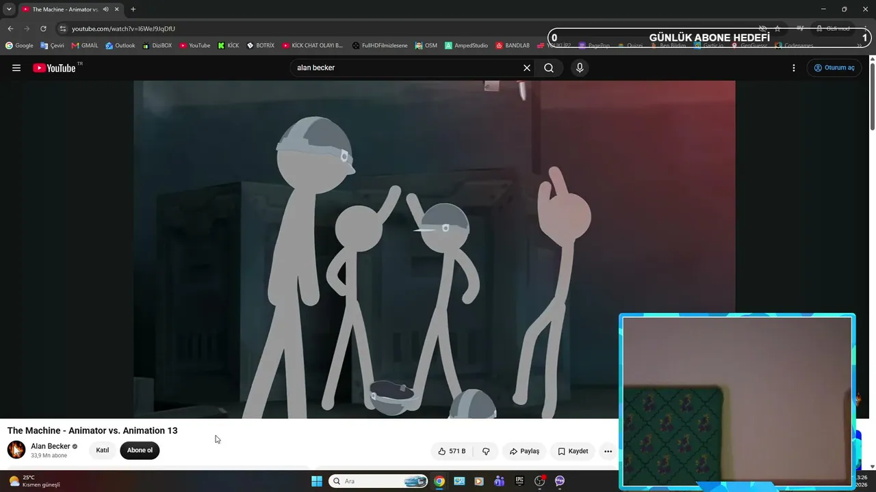Open the YouTube guide hamburger menu
Image resolution: width=876 pixels, height=492 pixels.
[x=16, y=68]
